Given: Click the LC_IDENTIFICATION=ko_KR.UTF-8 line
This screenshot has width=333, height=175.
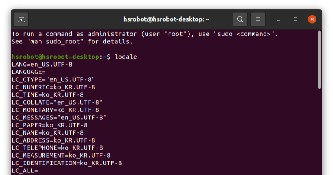Looking at the screenshot, I should coord(67,163).
